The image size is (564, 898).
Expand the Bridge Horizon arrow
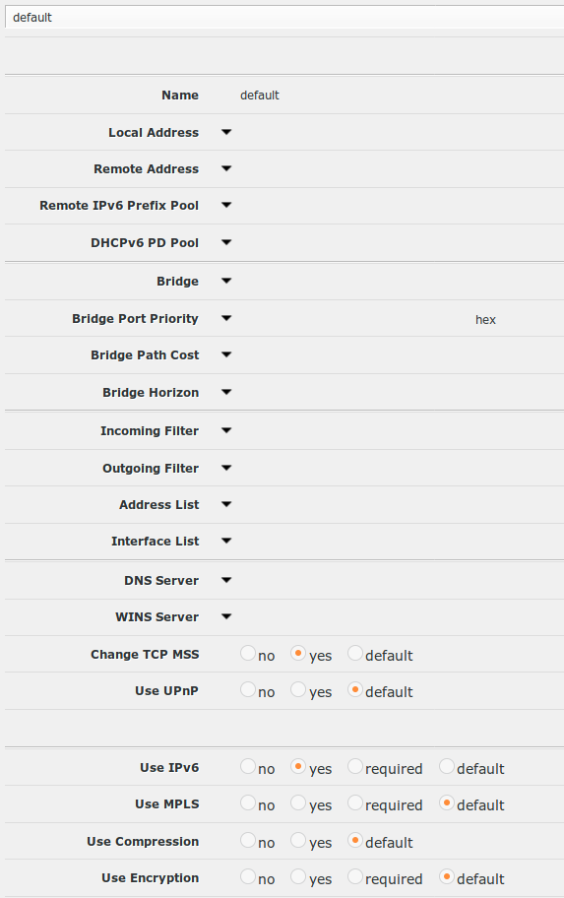coord(226,392)
